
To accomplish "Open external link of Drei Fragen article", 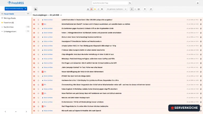I will point(201,63).
